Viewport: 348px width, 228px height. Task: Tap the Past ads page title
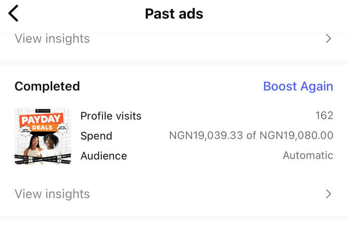point(174,14)
